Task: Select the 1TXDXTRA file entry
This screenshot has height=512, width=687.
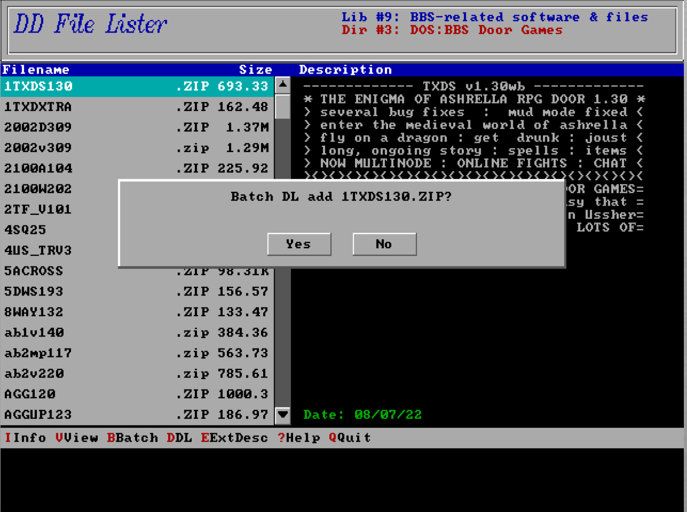Action: [137, 107]
